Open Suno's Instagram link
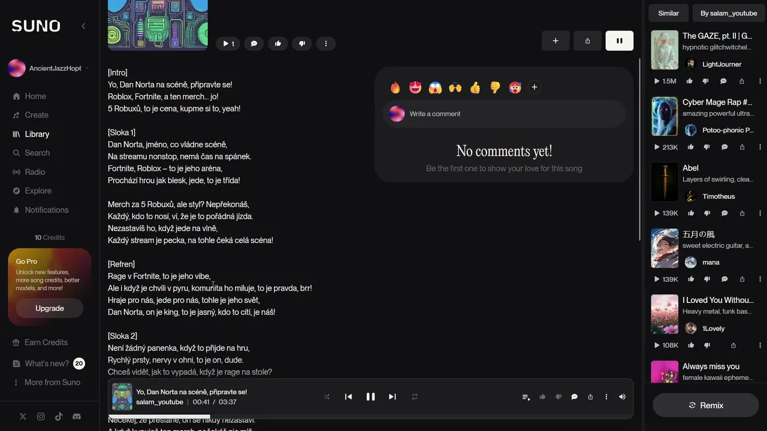This screenshot has height=431, width=767. [x=41, y=417]
